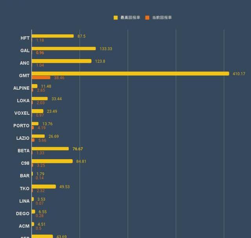
Task: Click the yellow GAL bar
Action: pyautogui.click(x=64, y=49)
